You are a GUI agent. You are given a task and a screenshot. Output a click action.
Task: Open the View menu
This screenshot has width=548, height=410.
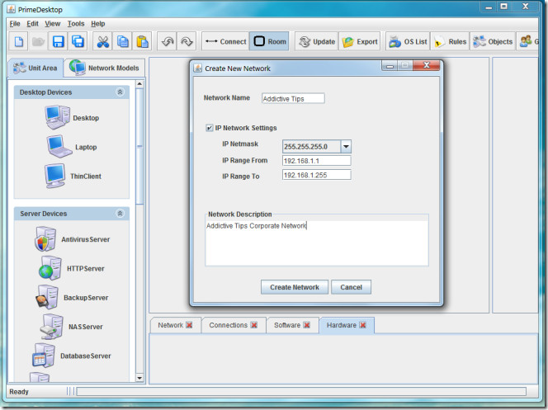tap(53, 24)
